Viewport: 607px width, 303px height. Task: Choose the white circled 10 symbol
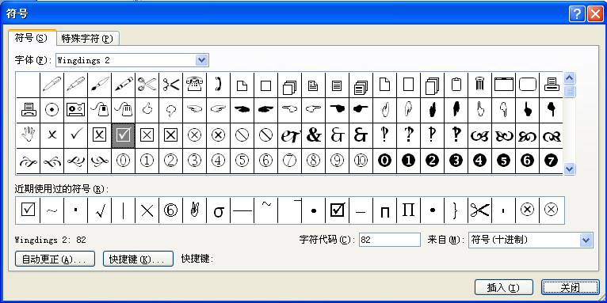pos(361,161)
